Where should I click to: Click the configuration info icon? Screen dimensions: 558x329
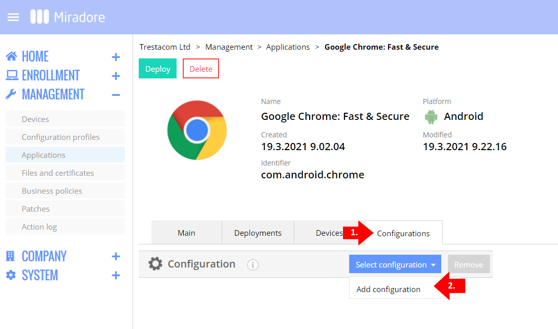click(x=253, y=265)
